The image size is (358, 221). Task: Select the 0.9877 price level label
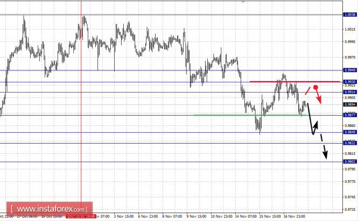(x=350, y=115)
